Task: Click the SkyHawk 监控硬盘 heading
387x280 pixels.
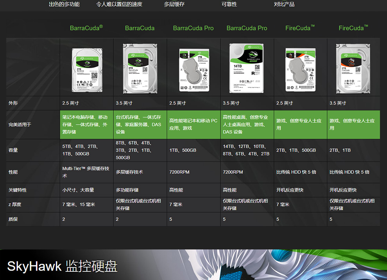Action: pos(62,266)
